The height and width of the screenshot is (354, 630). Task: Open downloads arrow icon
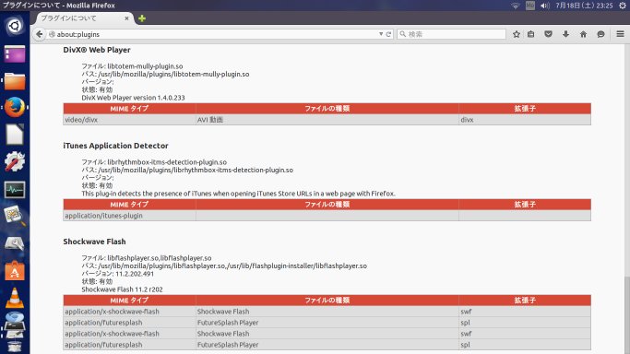(x=565, y=34)
